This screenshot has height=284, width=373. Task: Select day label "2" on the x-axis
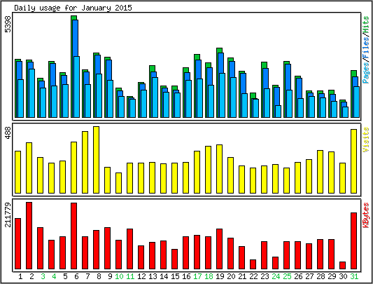click(31, 276)
